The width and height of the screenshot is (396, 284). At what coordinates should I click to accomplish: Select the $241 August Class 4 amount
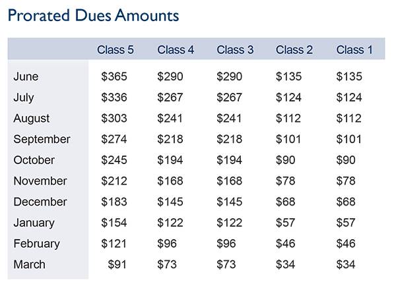pyautogui.click(x=170, y=119)
